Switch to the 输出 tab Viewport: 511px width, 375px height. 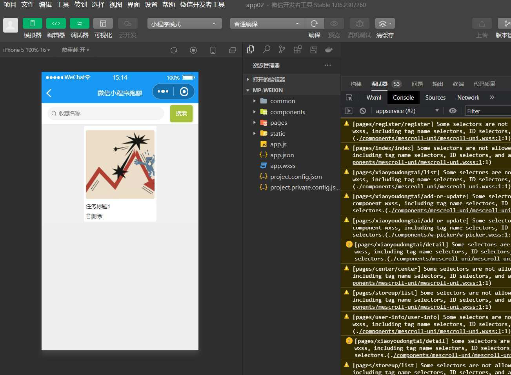click(438, 84)
